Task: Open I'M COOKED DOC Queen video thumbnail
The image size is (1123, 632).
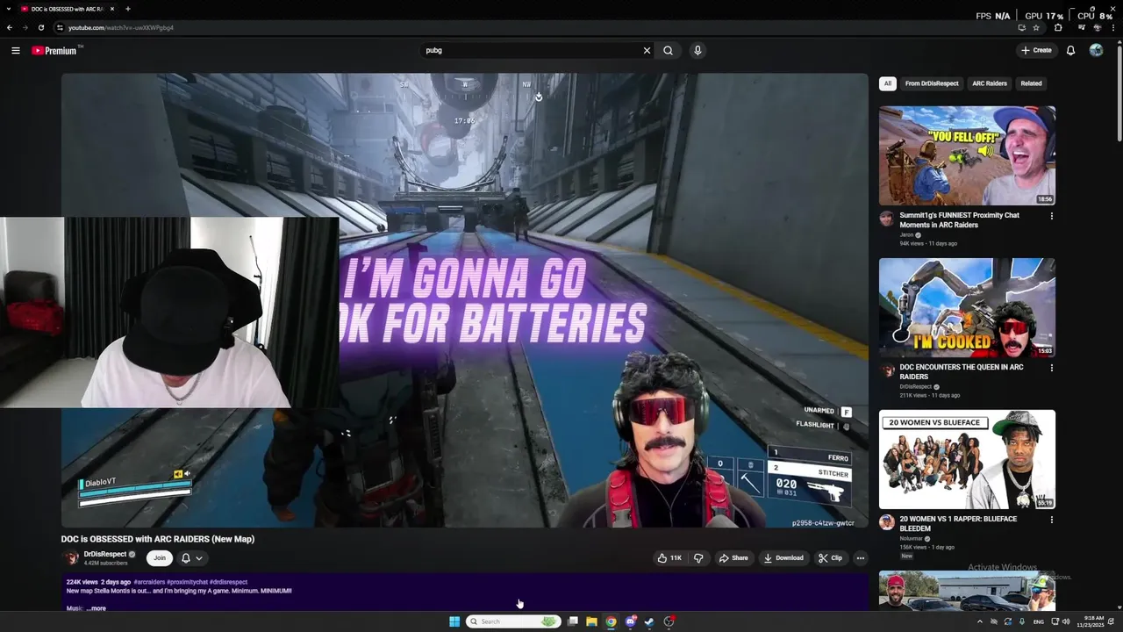Action: (967, 307)
